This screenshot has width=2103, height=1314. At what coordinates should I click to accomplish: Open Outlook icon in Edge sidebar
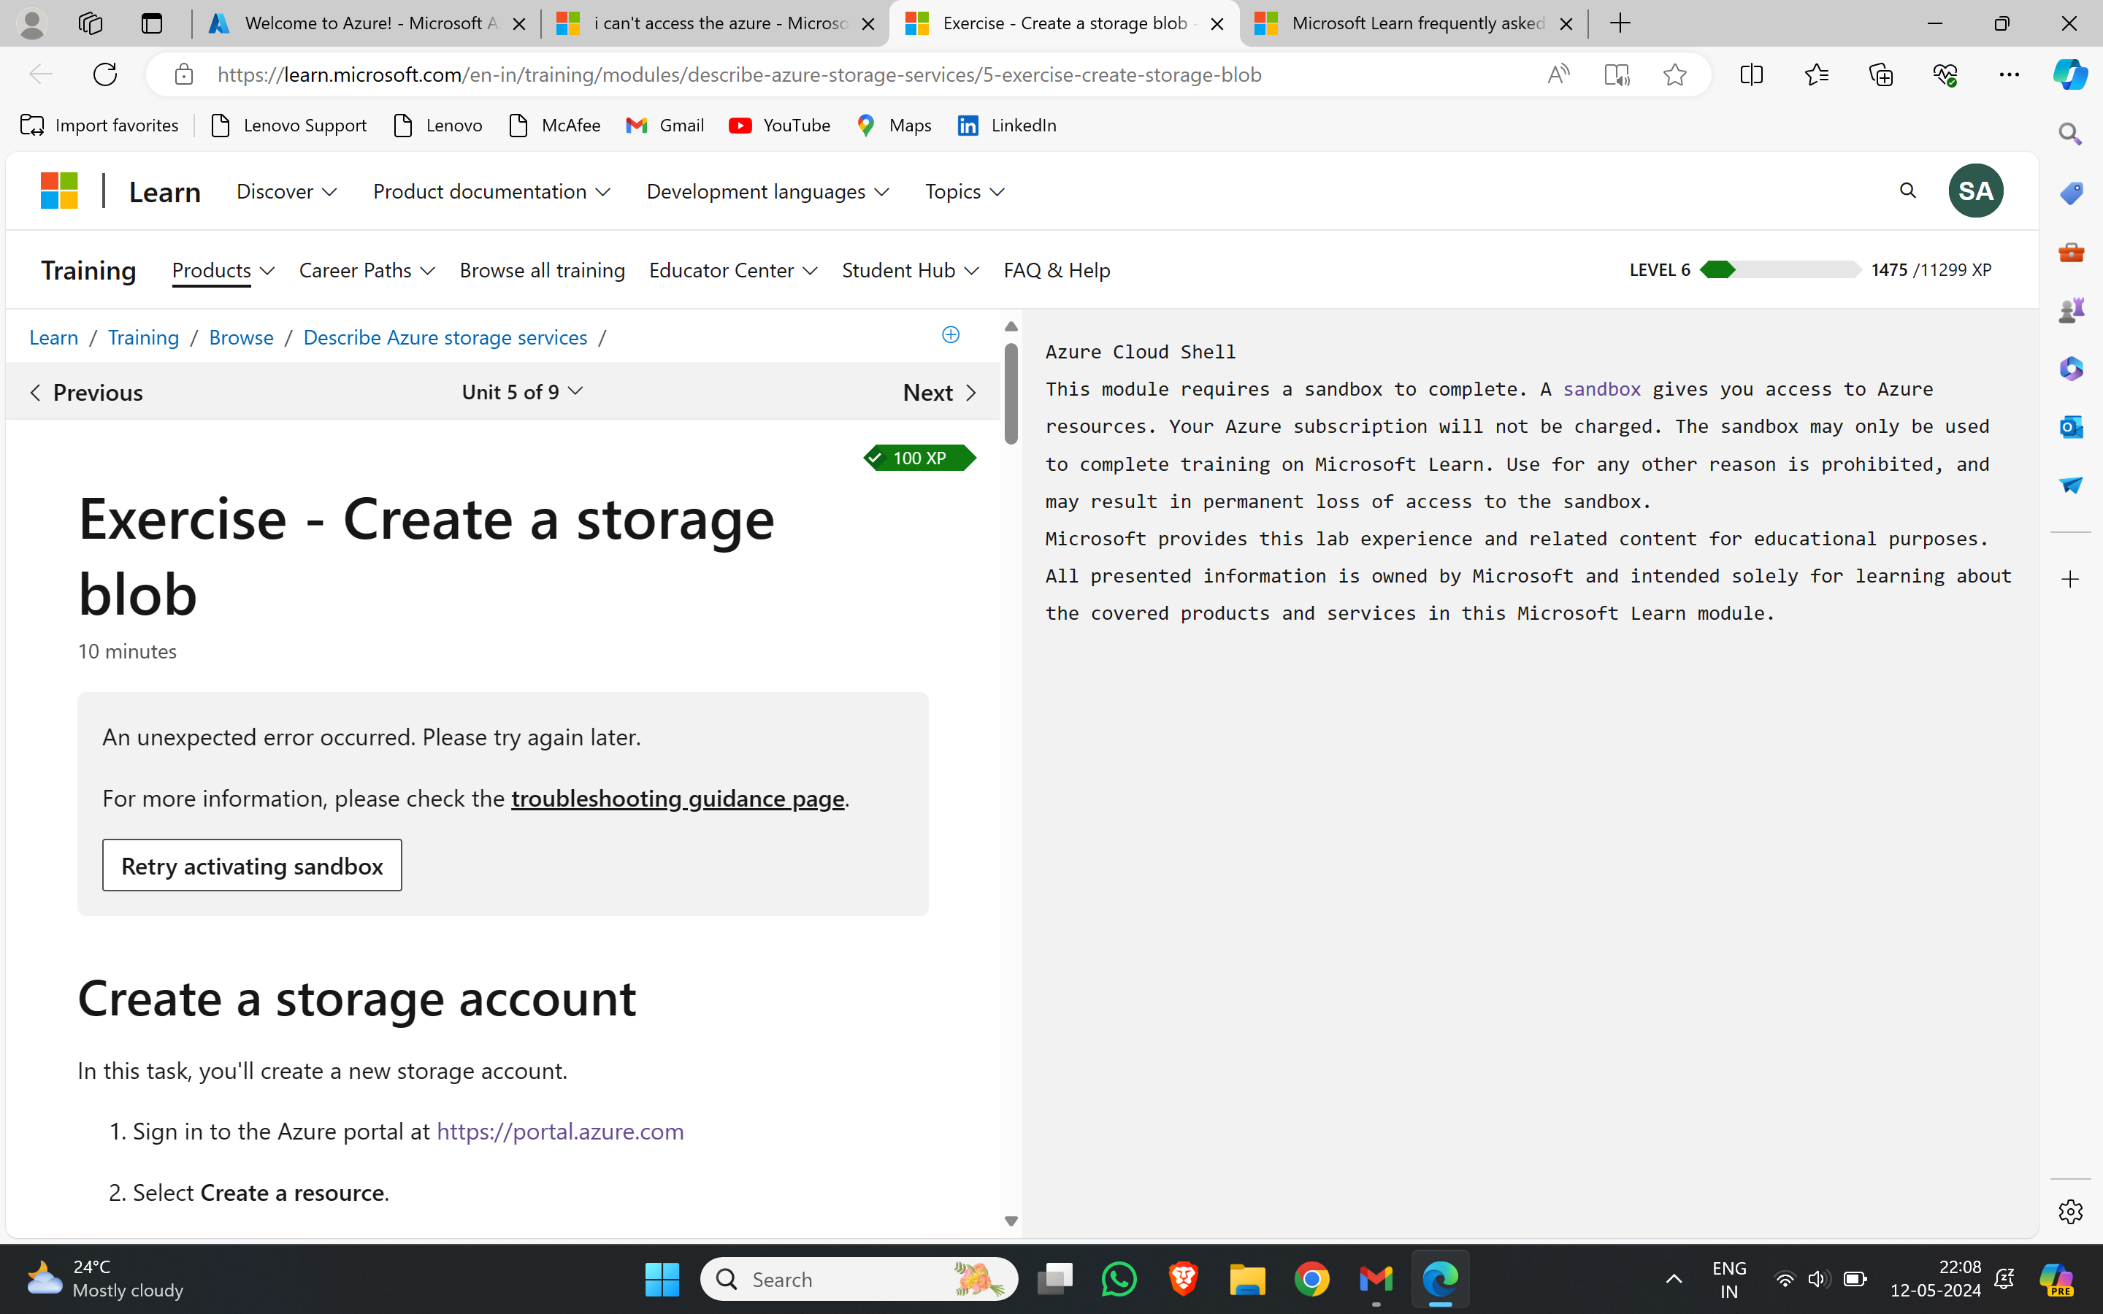(2071, 427)
